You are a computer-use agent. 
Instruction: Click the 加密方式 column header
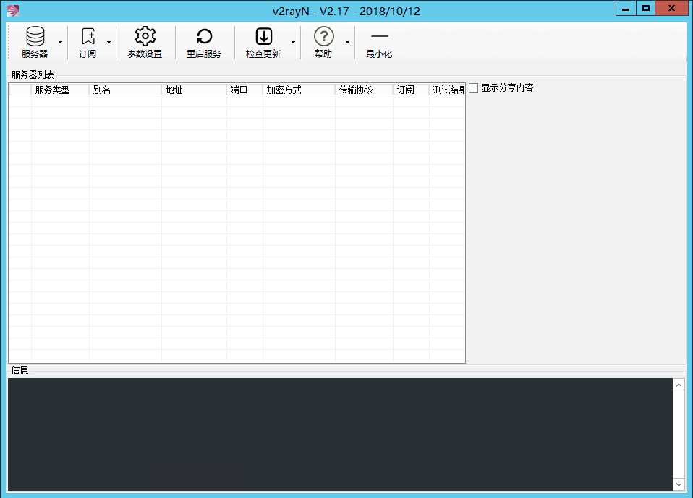pyautogui.click(x=299, y=90)
